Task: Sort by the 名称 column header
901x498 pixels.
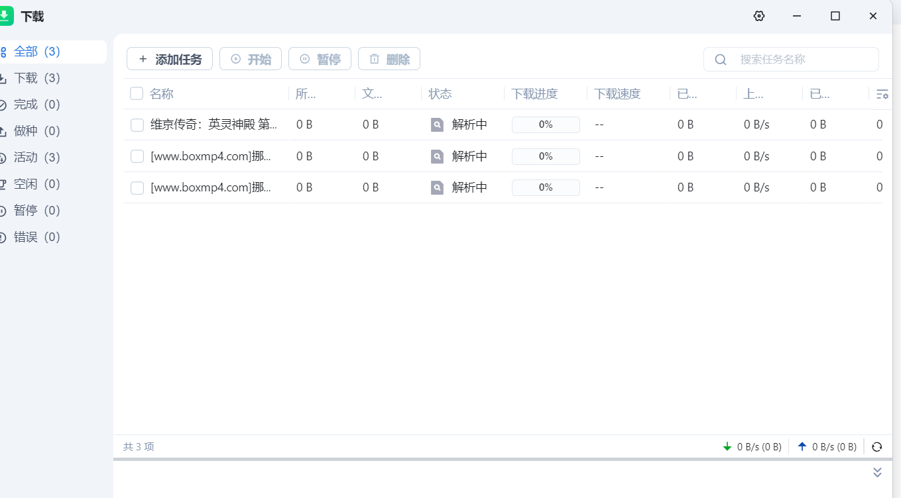Action: click(162, 94)
